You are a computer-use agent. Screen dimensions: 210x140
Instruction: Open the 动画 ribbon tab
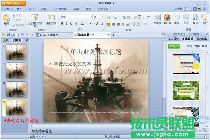tap(44, 9)
